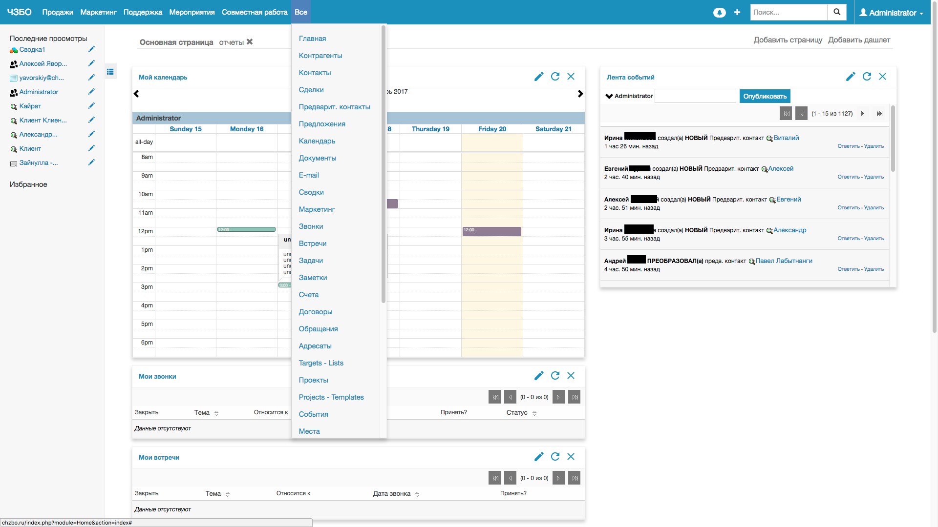This screenshot has height=527, width=938.
Task: Open Продажи in the top navigation
Action: (x=58, y=12)
